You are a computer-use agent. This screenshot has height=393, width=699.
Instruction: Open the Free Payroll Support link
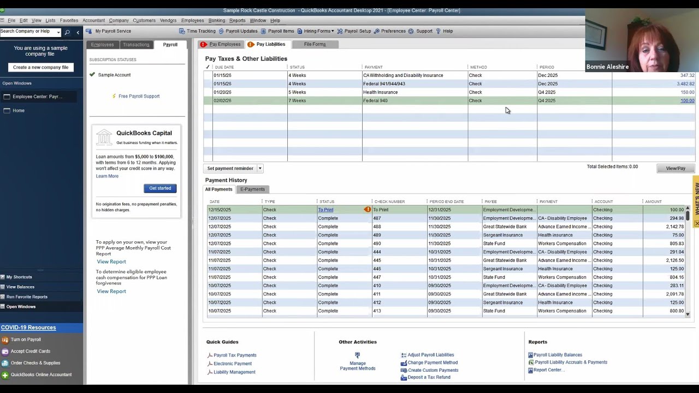(139, 96)
